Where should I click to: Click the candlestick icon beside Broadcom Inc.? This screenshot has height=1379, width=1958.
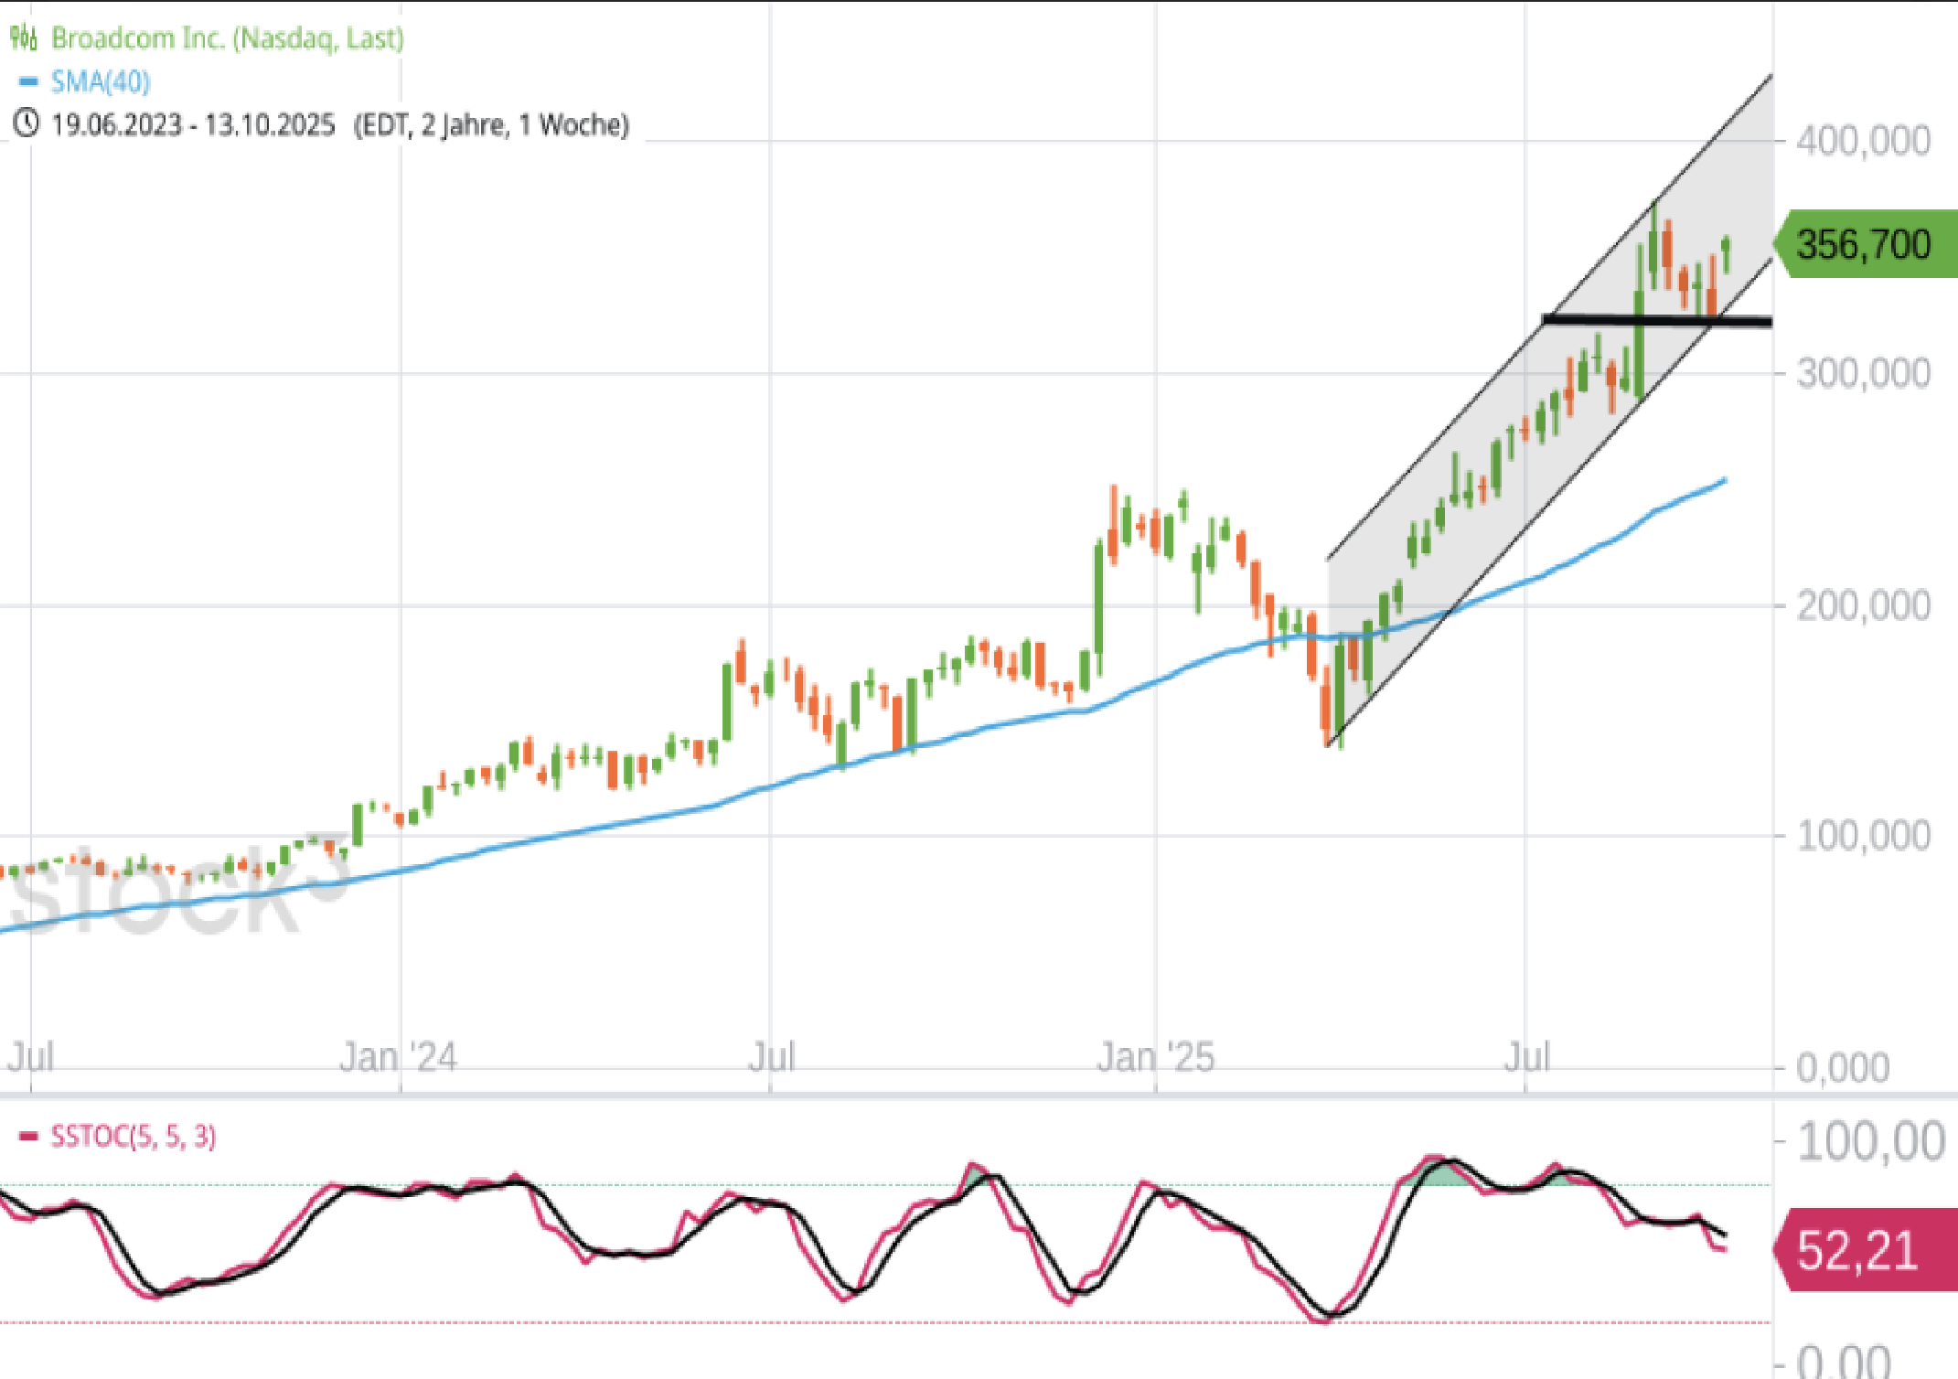point(24,38)
